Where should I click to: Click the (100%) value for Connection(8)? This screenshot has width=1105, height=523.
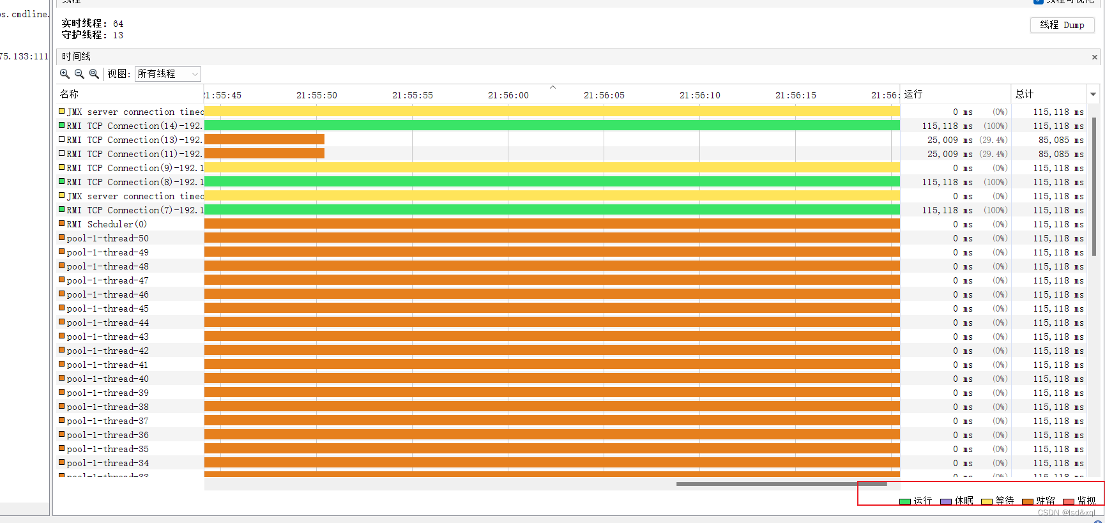(x=996, y=182)
